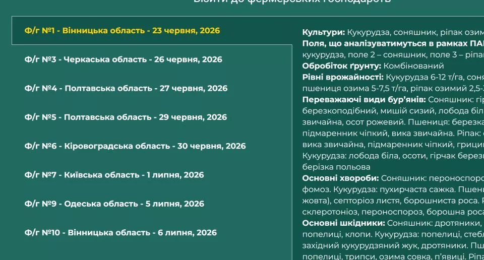Screen dimensions: 484x260
Task: Open Ф/г №6 Кіровоградська область tab
Action: pos(135,146)
